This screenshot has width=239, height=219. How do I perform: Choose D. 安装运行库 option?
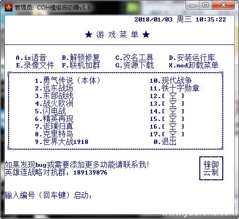pyautogui.click(x=192, y=57)
